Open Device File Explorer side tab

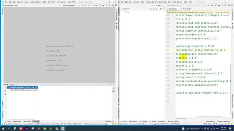coord(233,101)
